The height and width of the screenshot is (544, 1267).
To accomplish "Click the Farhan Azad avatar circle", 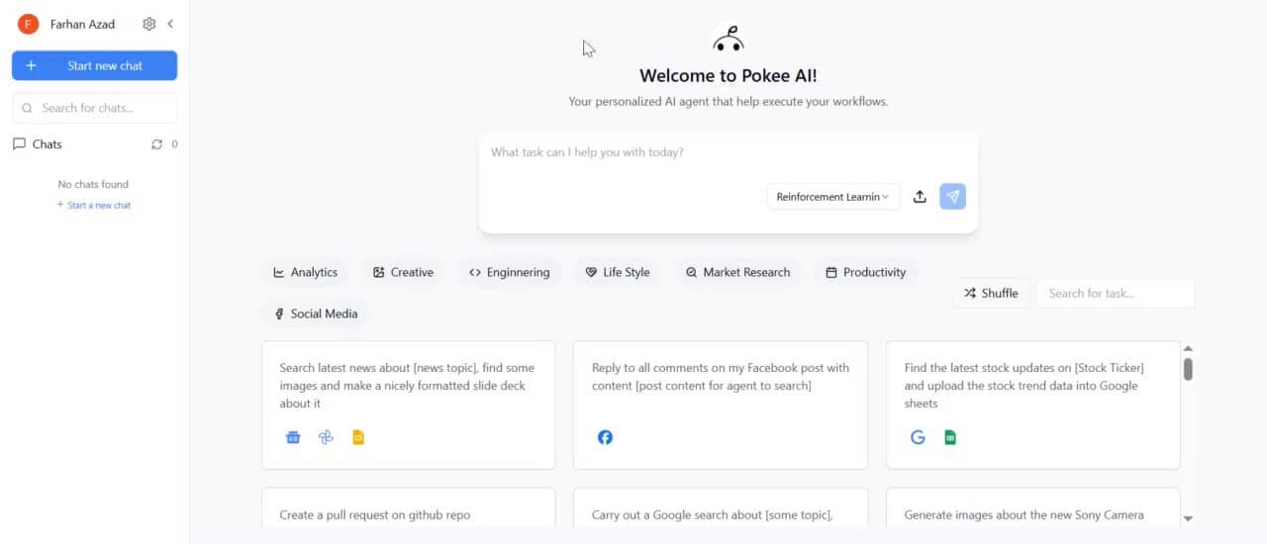I will pos(28,24).
